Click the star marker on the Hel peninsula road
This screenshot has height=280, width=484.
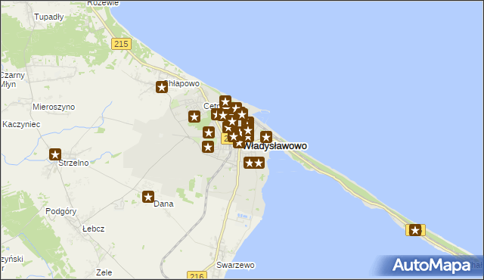(415, 230)
